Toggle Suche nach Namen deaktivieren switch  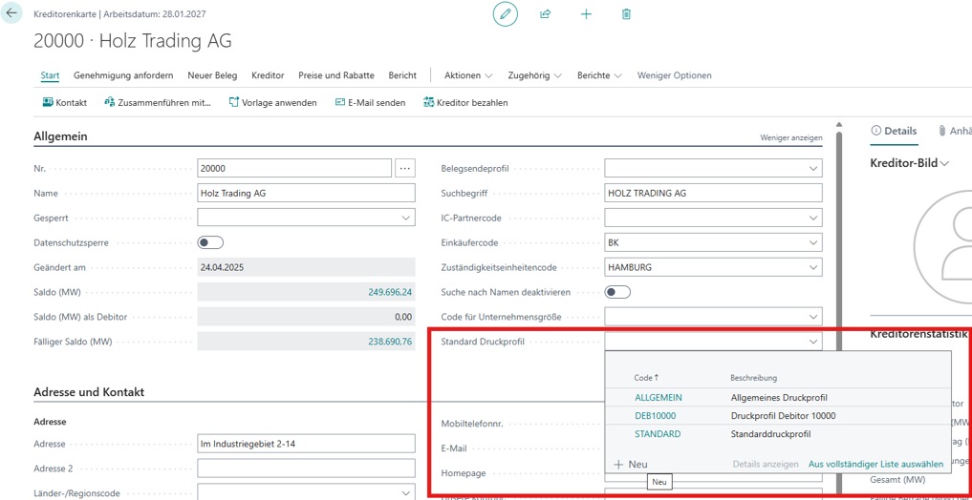617,292
